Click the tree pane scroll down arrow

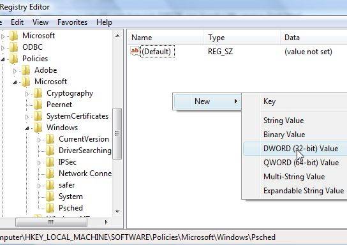[117, 212]
